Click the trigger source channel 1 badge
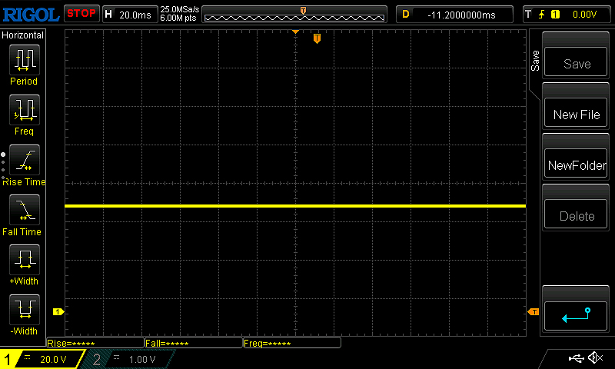This screenshot has height=369, width=615. 555,15
